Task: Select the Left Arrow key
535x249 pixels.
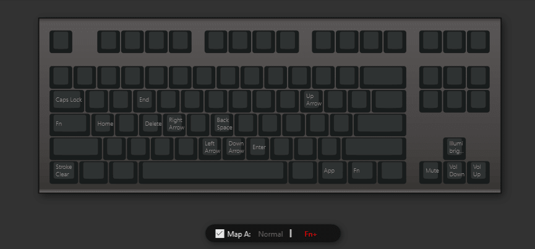Action: [210, 149]
